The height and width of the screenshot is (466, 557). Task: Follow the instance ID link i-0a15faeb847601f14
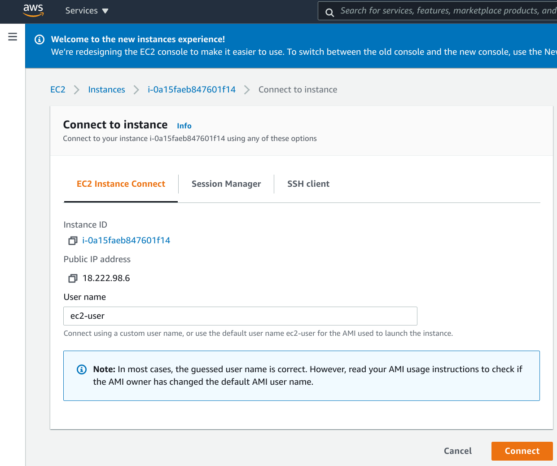(x=126, y=240)
